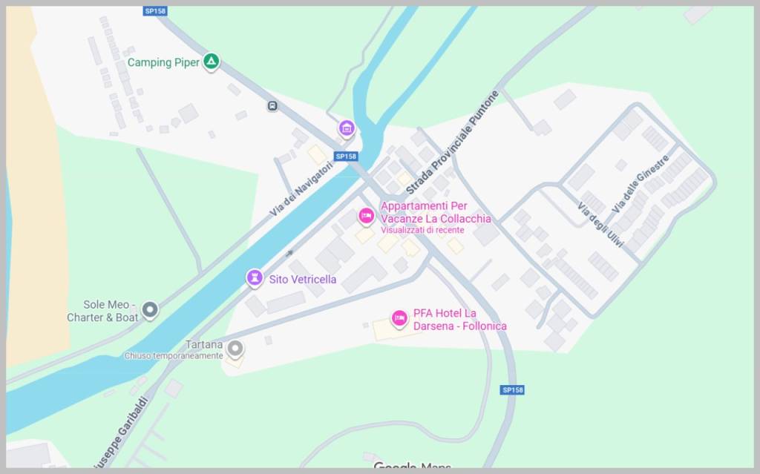
Task: Click the Sito Vetricella purple castle marker
Action: pyautogui.click(x=255, y=278)
